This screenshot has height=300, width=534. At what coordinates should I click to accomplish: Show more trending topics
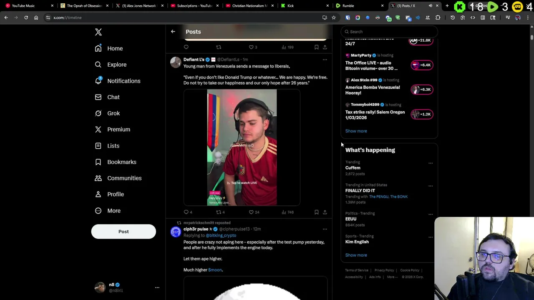[x=356, y=255]
